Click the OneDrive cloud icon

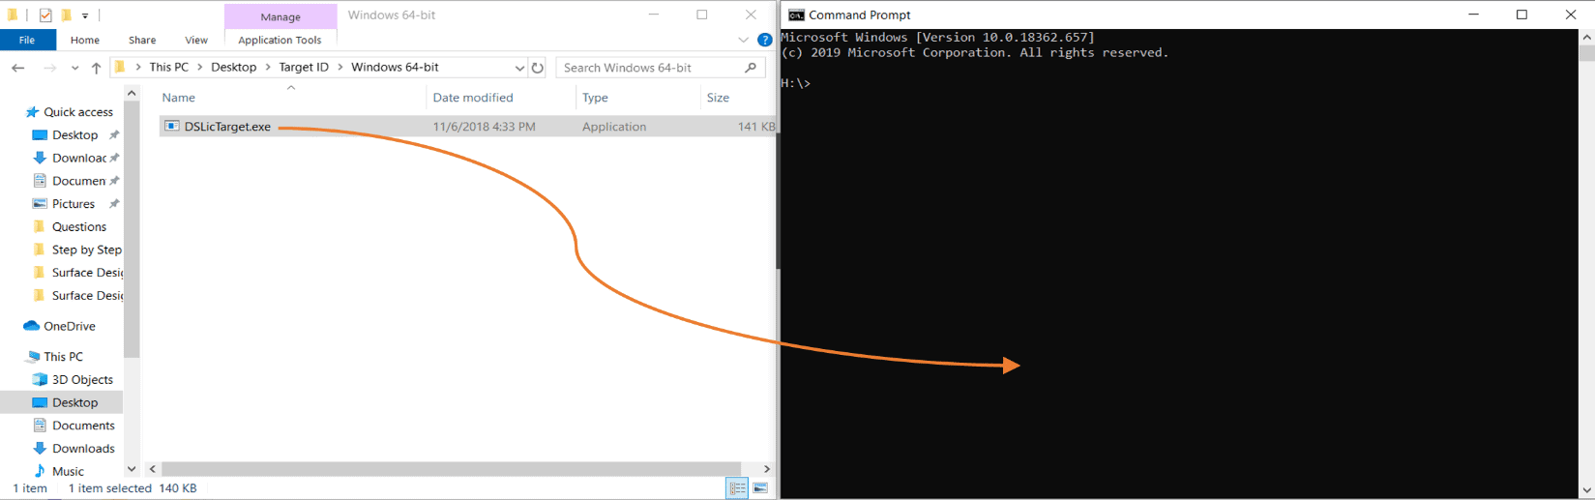click(x=31, y=326)
